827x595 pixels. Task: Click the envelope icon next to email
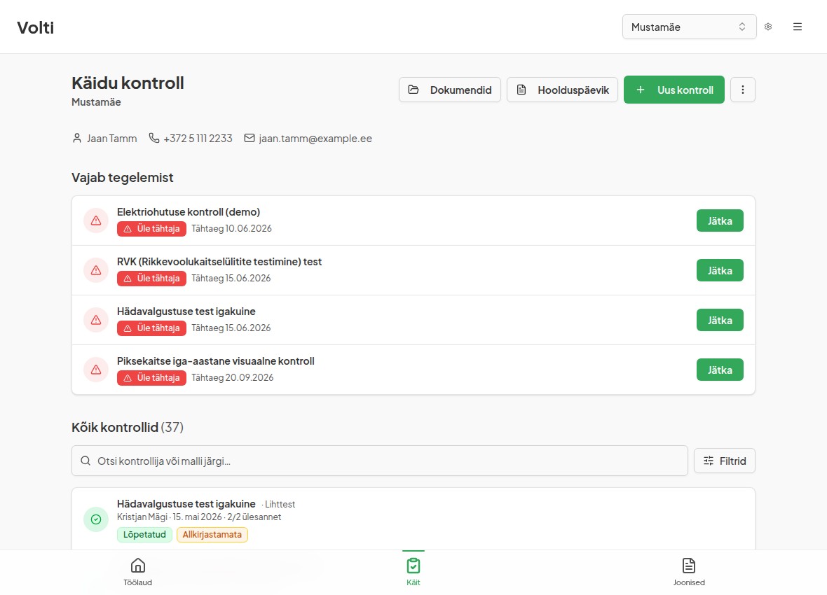coord(250,138)
